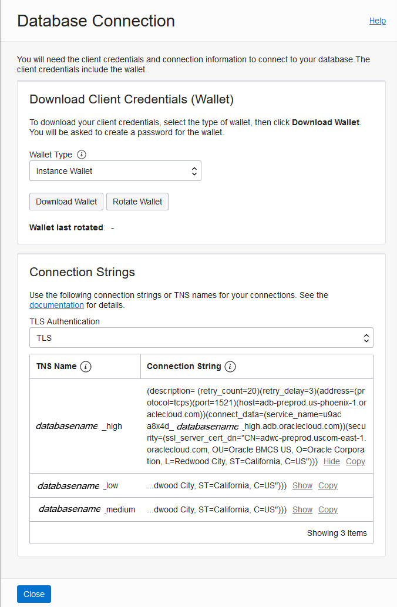
Task: Copy the _low connection string
Action: tap(328, 485)
